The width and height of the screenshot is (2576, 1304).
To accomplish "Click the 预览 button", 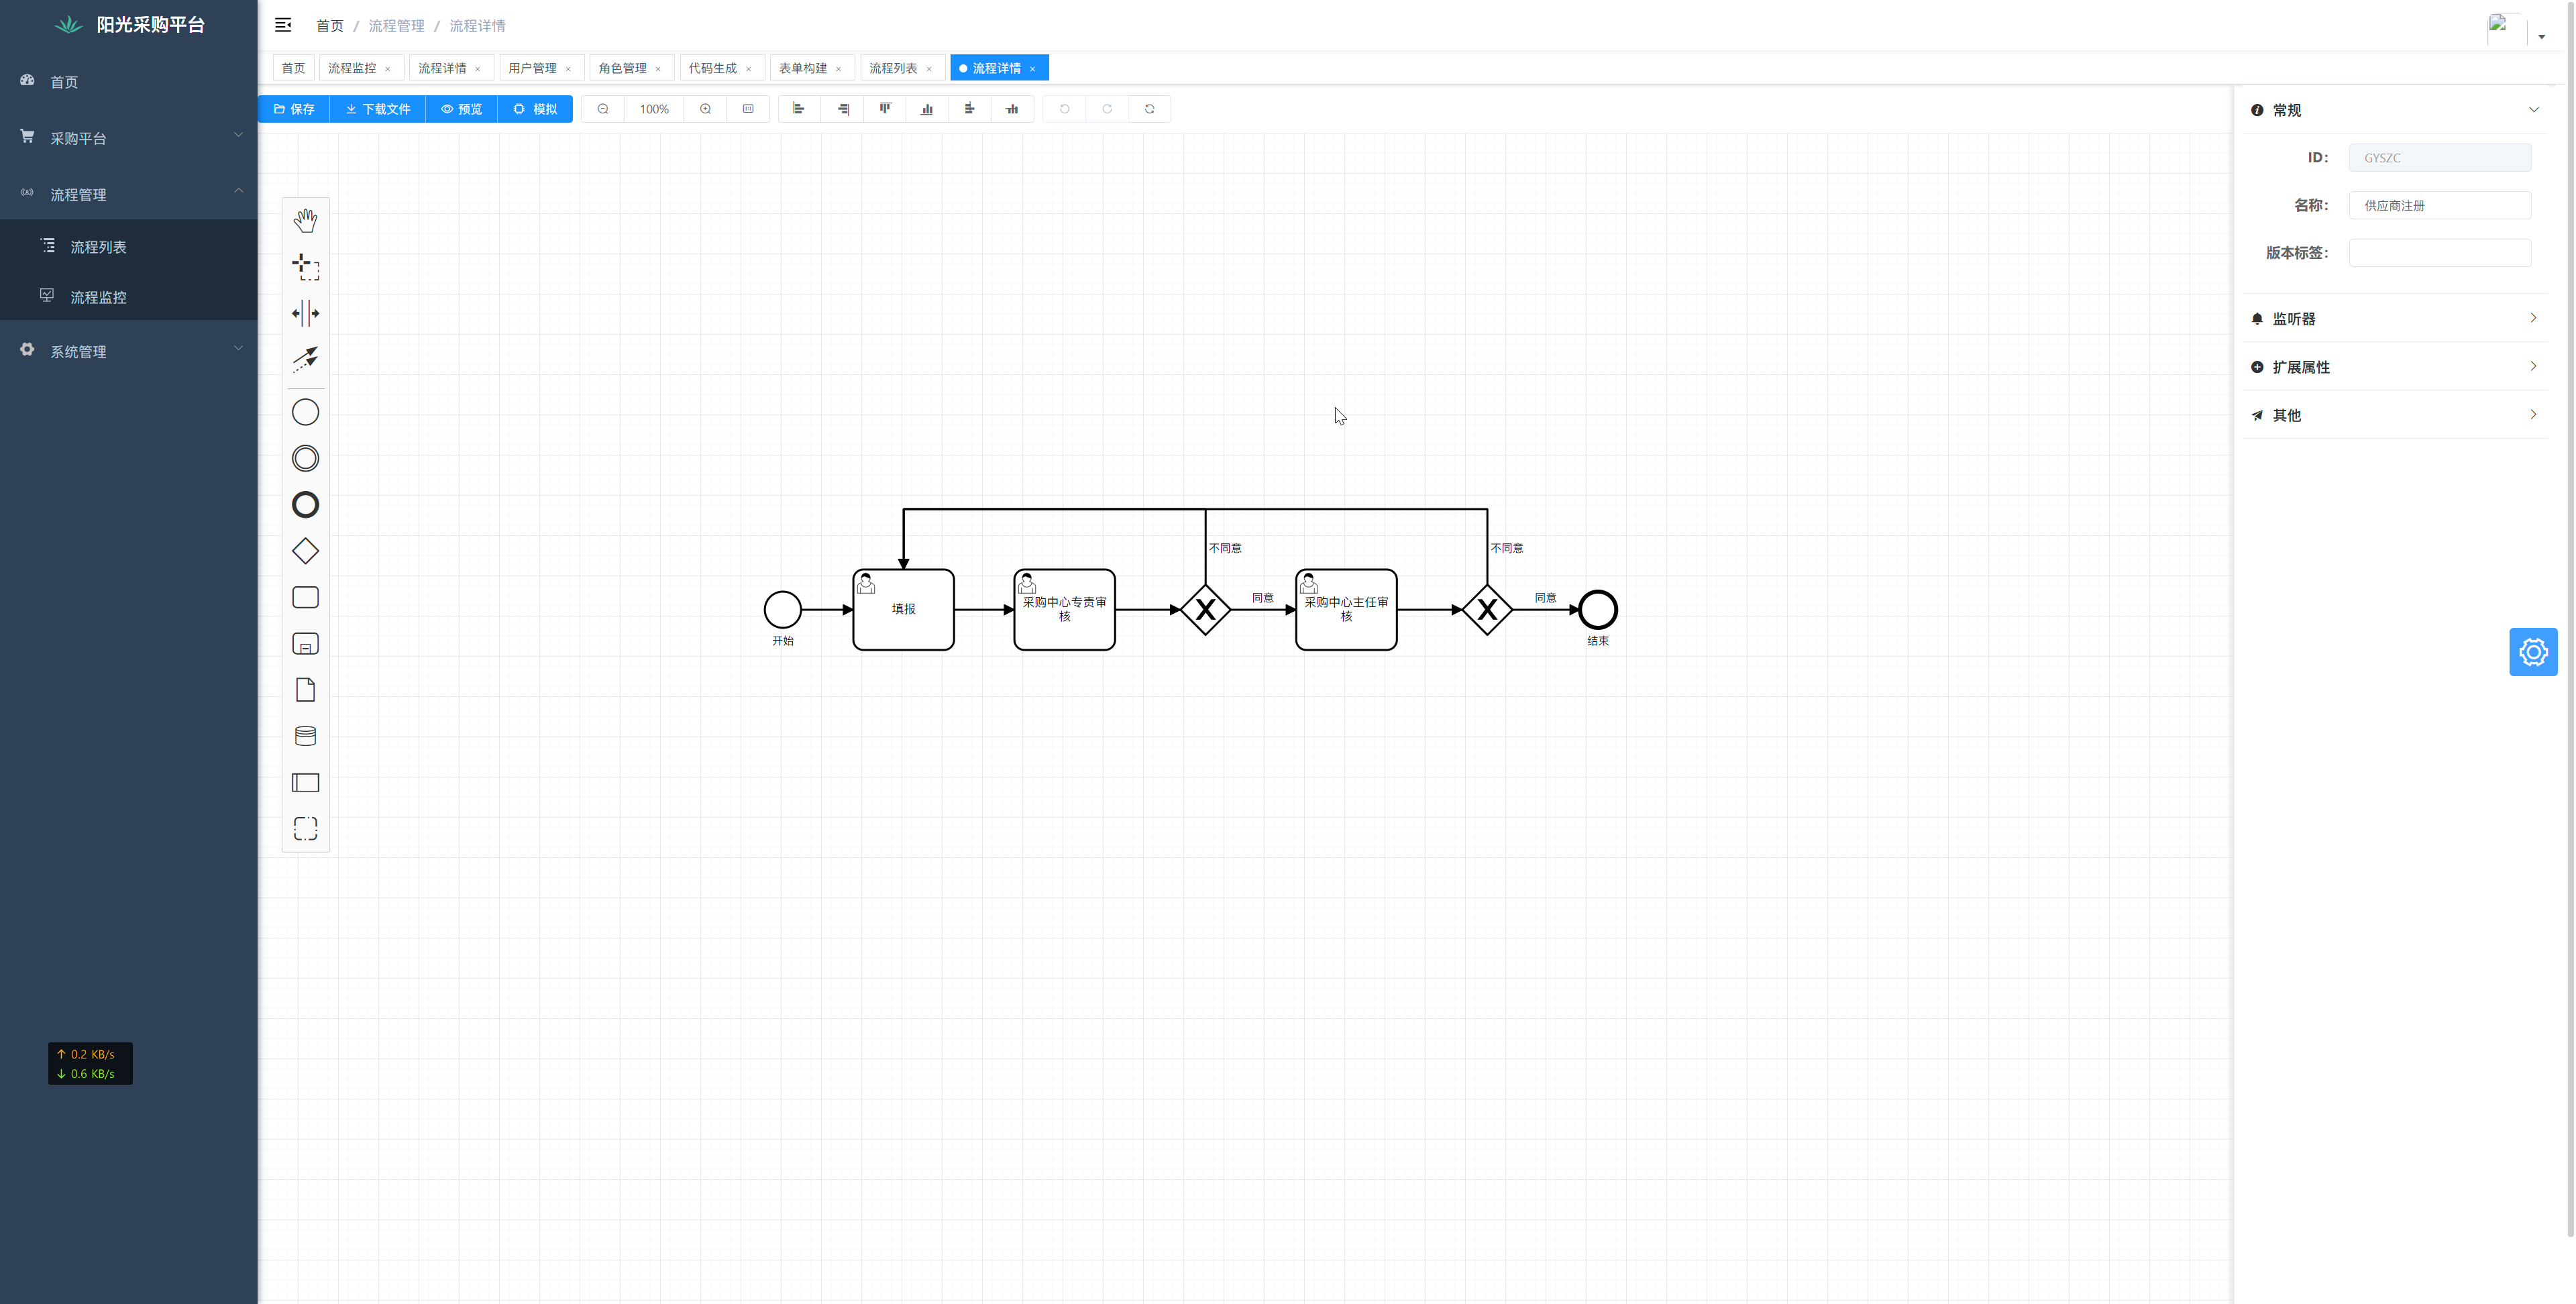I will pyautogui.click(x=462, y=109).
